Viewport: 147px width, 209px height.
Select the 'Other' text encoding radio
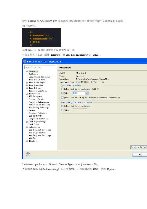(x=62, y=93)
